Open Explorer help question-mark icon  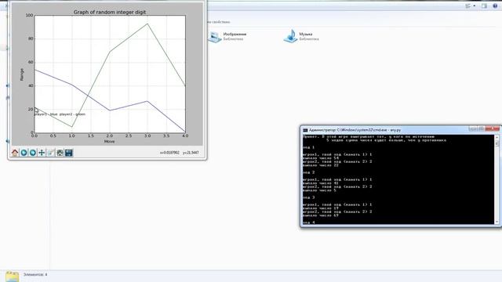[495, 5]
